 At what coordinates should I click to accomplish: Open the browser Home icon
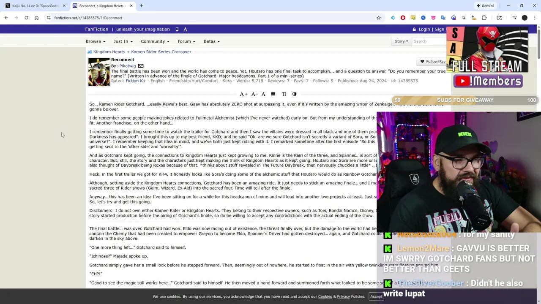pyautogui.click(x=36, y=18)
